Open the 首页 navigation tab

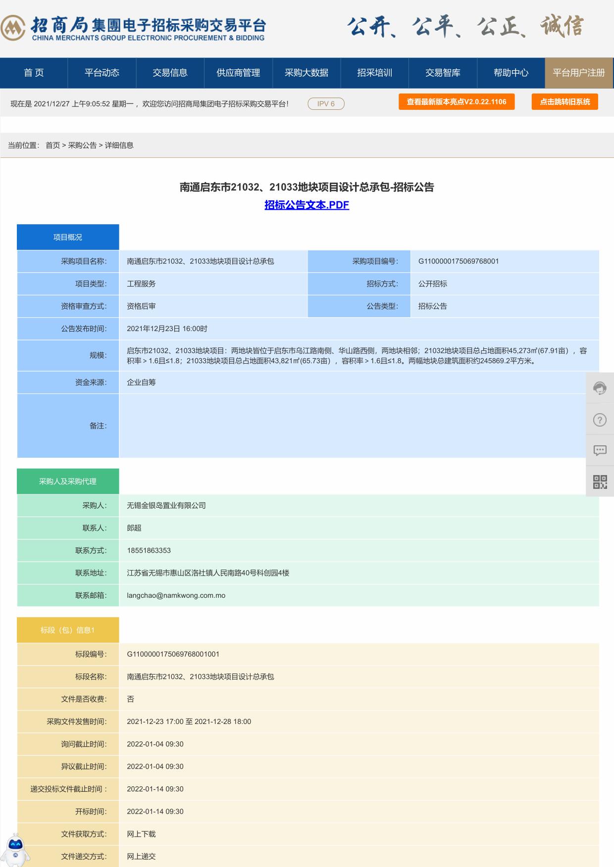point(34,73)
